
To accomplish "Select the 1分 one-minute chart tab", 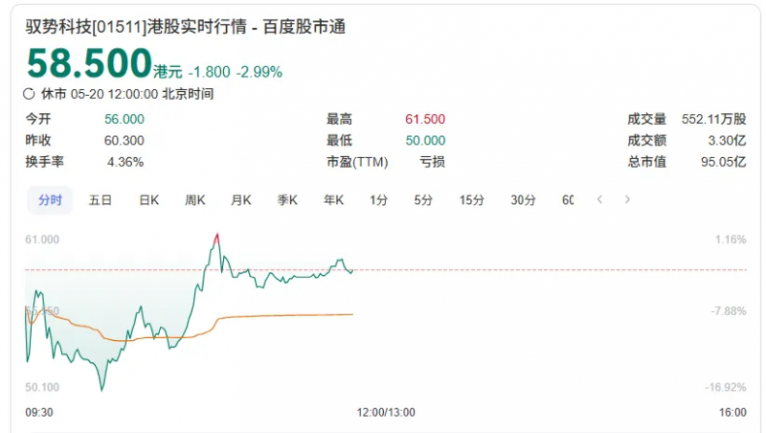I will (x=378, y=200).
